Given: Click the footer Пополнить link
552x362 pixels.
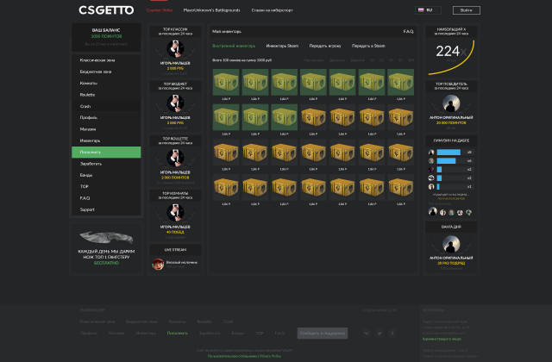Looking at the screenshot, I should click(178, 334).
